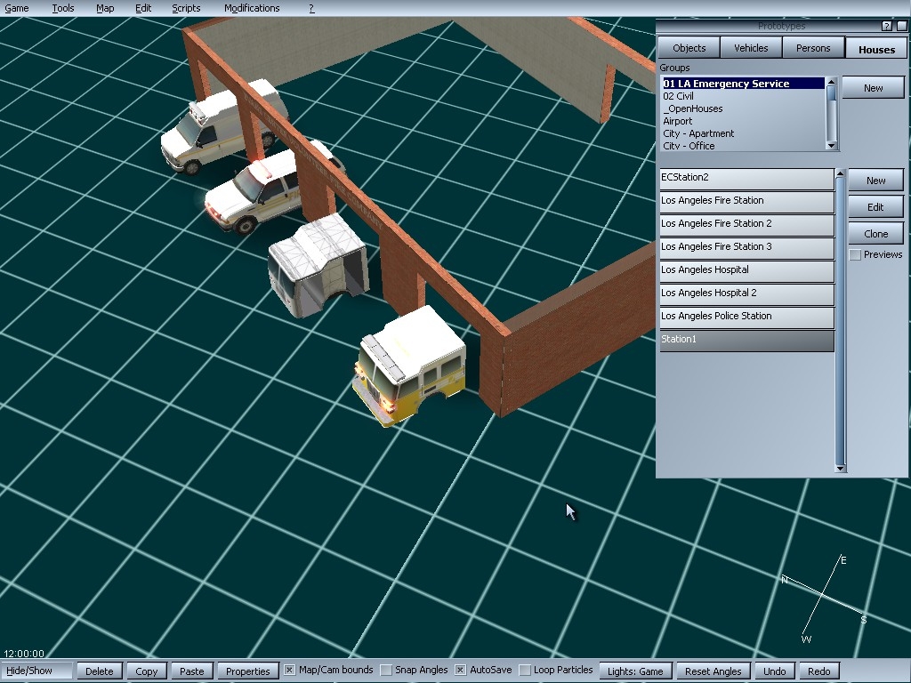The height and width of the screenshot is (683, 911).
Task: Enable the Previews checkbox
Action: (x=855, y=255)
